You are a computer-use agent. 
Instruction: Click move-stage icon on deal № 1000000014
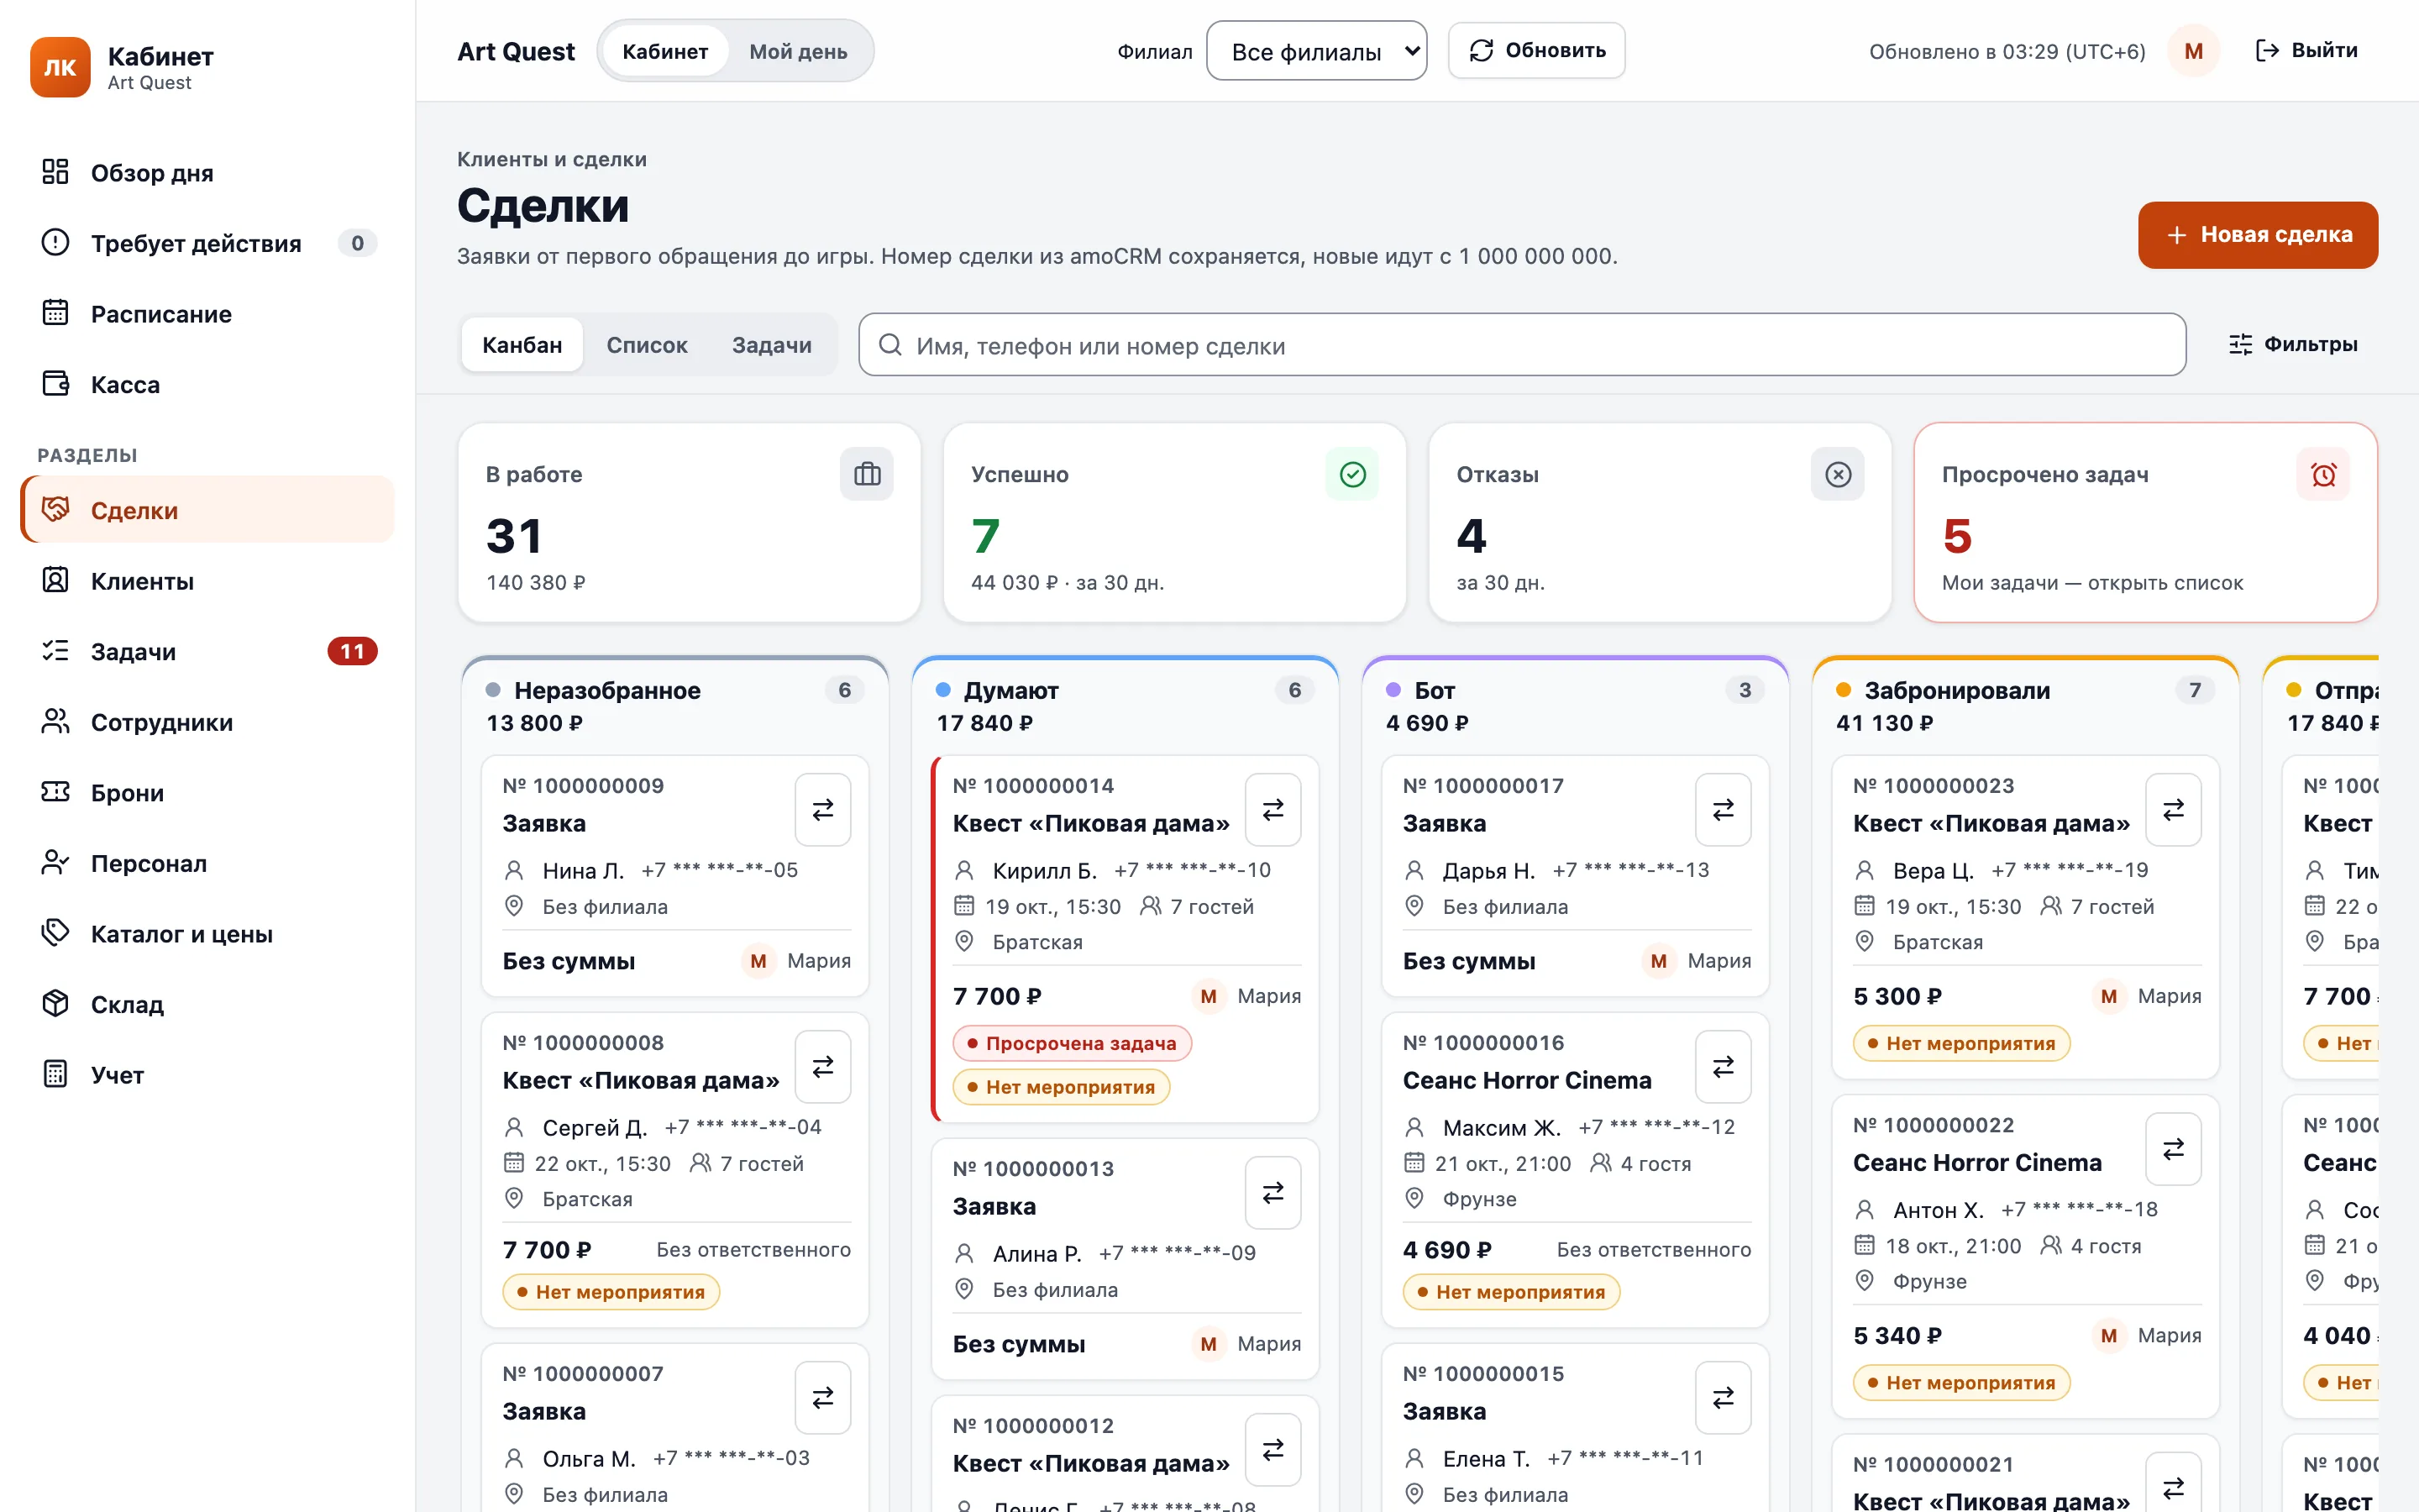tap(1272, 809)
